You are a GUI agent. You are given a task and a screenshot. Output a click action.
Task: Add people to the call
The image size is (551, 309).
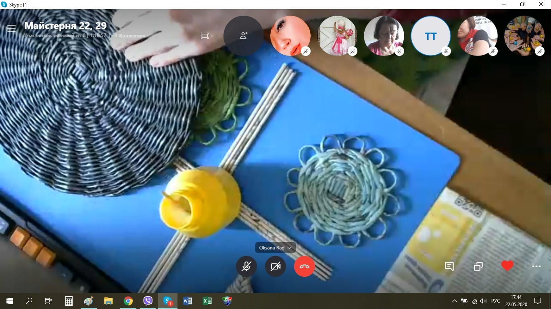243,36
